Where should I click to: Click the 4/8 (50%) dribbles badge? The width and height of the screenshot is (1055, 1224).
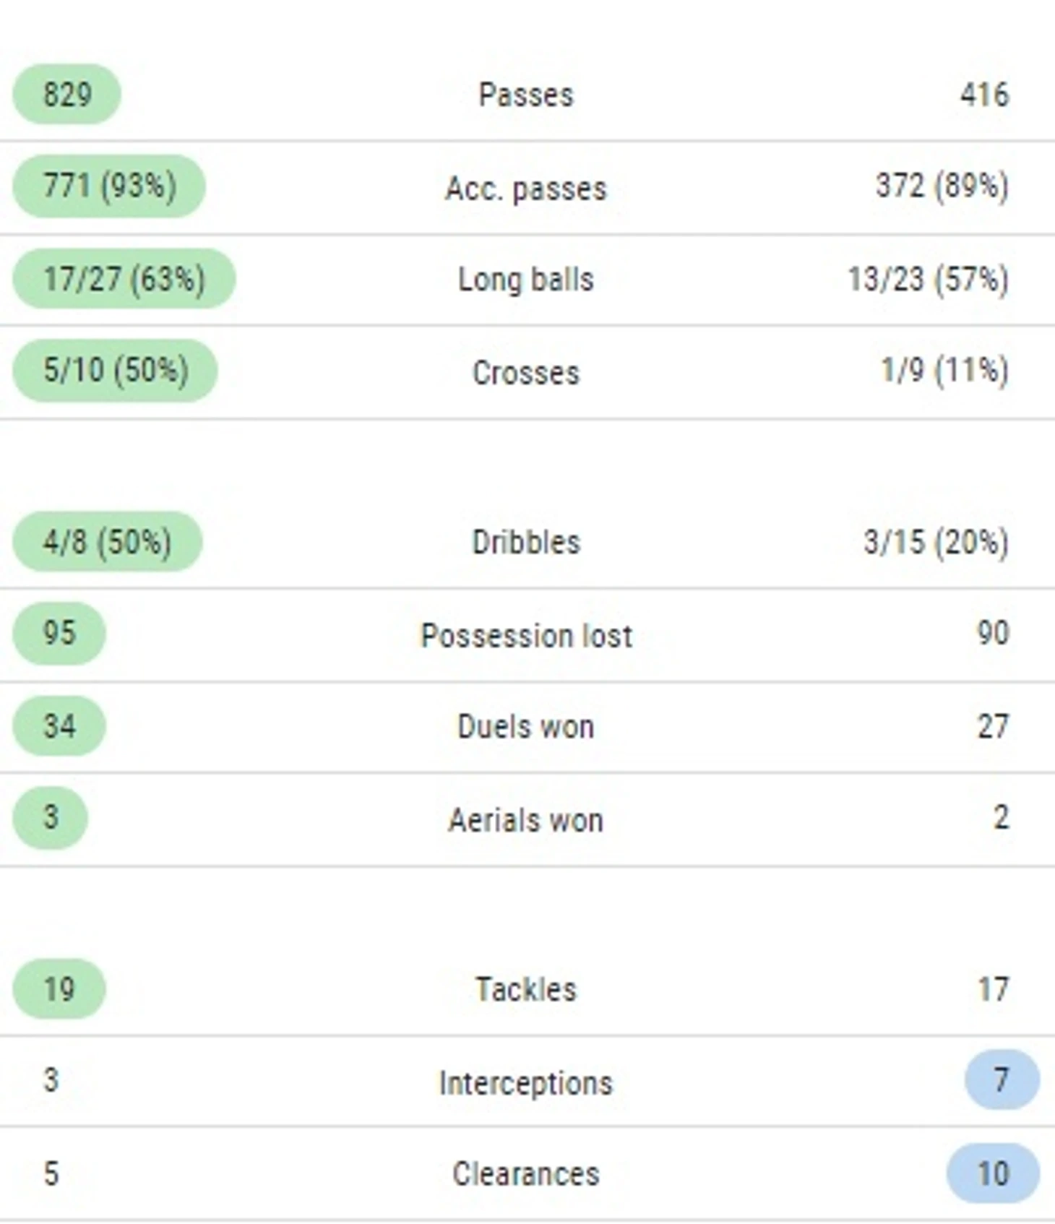[107, 542]
